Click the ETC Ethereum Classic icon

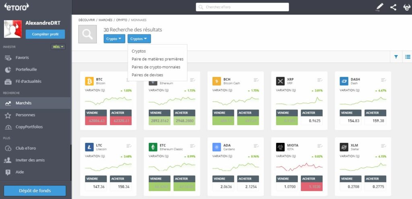(x=153, y=147)
